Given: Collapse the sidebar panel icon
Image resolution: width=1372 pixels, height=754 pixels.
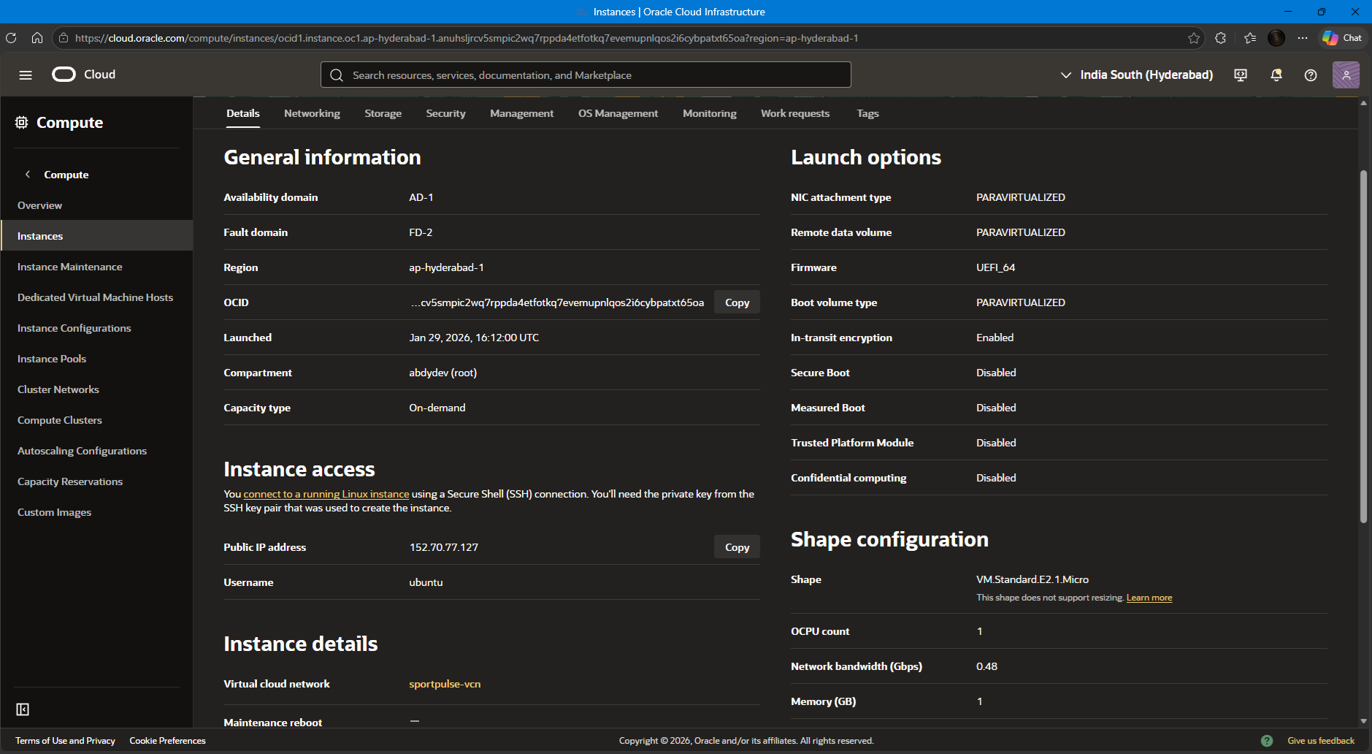Looking at the screenshot, I should [x=23, y=709].
